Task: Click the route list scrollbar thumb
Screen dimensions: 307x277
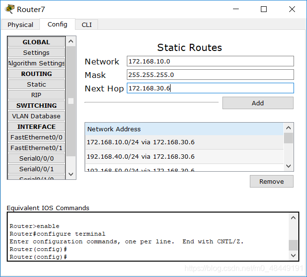Action: click(288, 138)
